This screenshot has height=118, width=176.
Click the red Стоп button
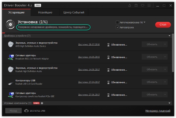tap(163, 25)
